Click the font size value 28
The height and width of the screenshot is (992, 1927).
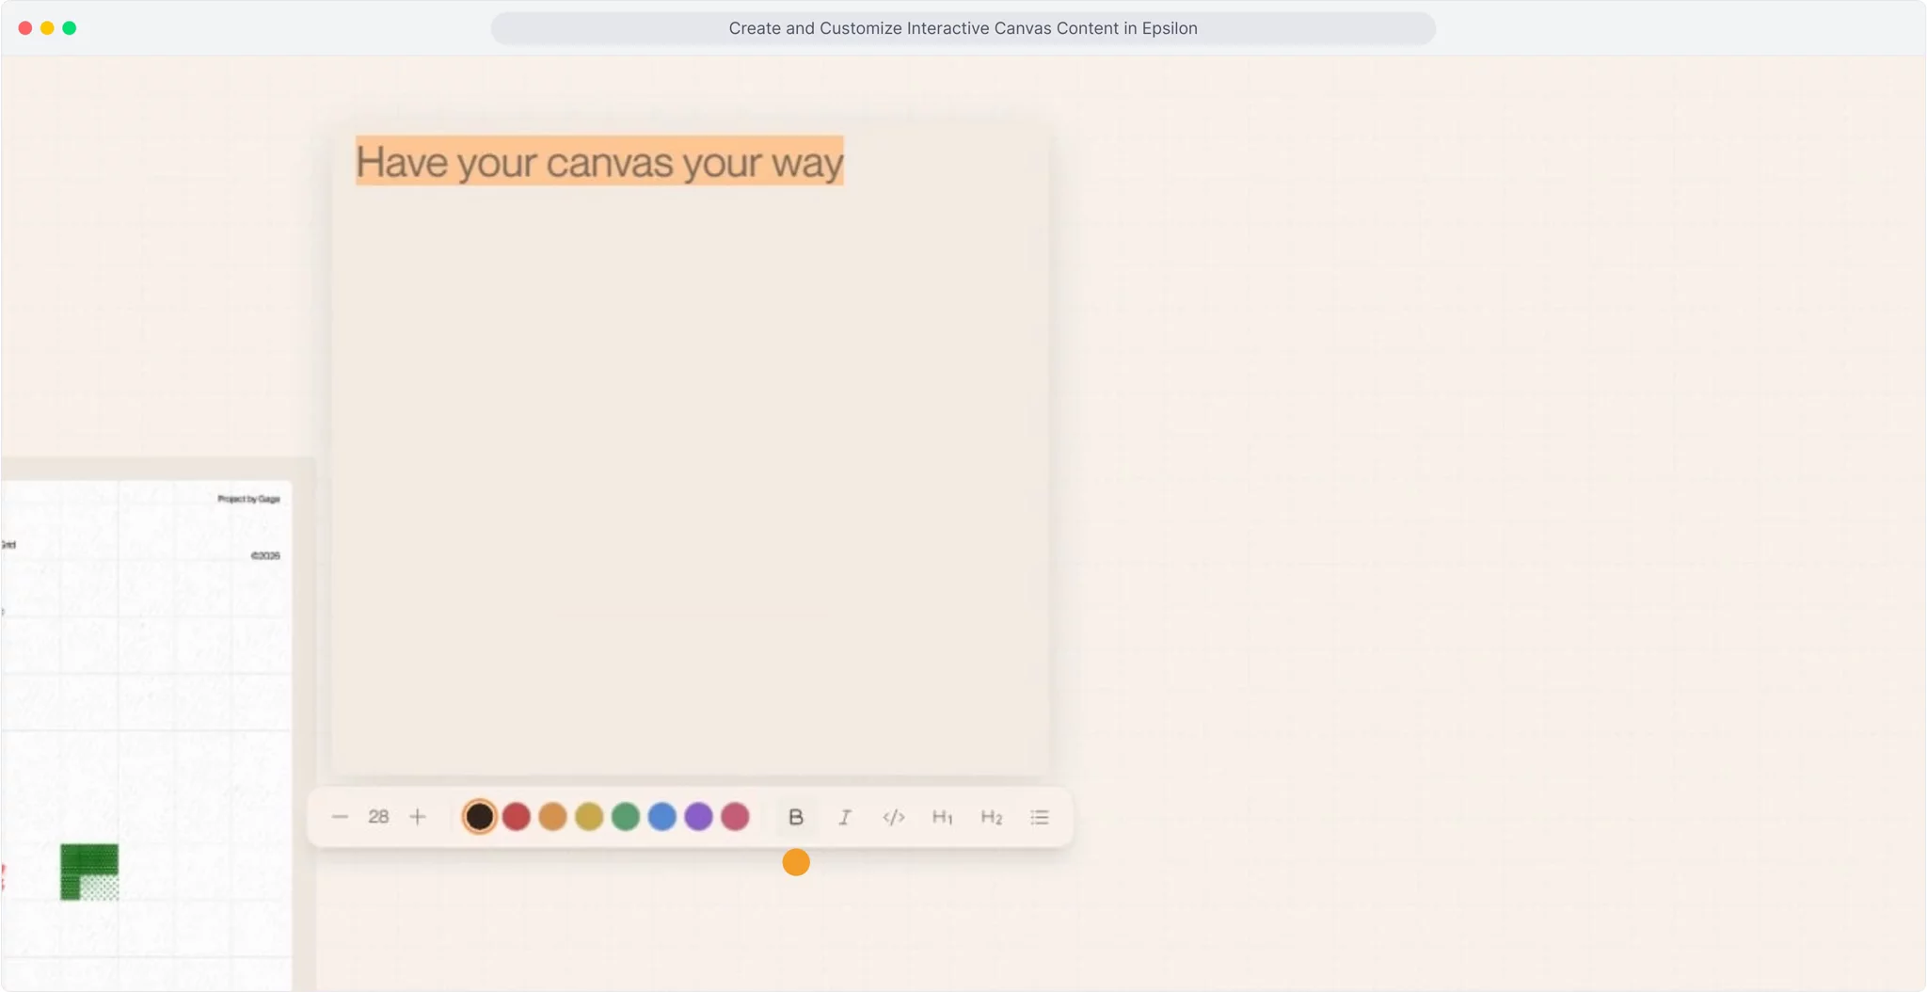pyautogui.click(x=378, y=817)
